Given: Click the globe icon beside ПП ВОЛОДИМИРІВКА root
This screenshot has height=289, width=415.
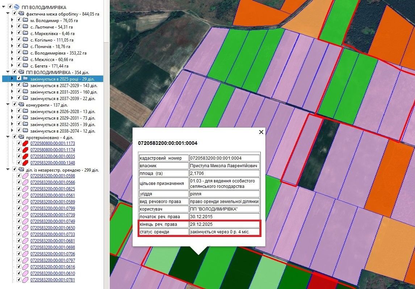Looking at the screenshot, I should pyautogui.click(x=17, y=7).
